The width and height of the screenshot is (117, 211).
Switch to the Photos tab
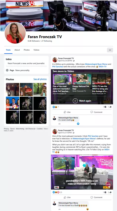(x=27, y=50)
